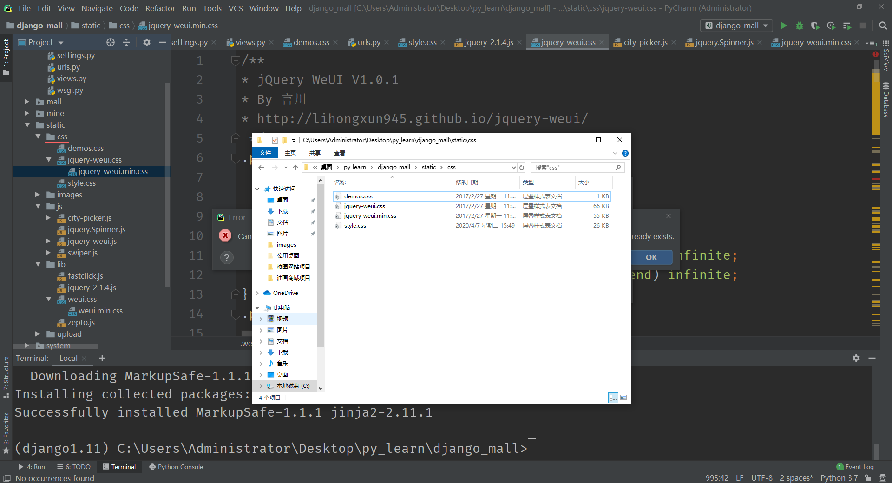Minimize the Terminal panel
The width and height of the screenshot is (892, 483).
[872, 358]
